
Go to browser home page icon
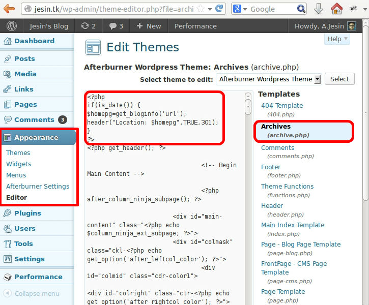(337, 9)
